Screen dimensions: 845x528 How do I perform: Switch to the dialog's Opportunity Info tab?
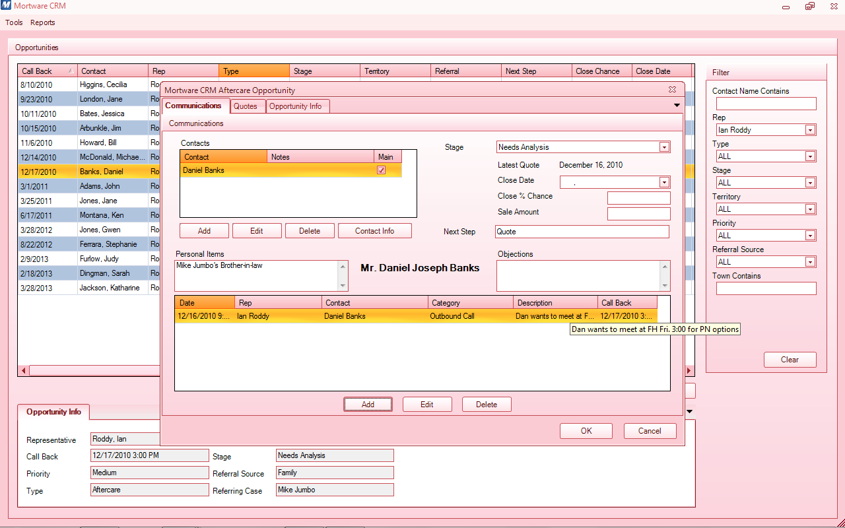tap(297, 106)
